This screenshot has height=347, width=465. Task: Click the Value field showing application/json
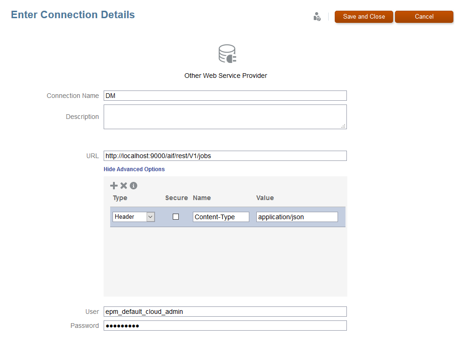(x=297, y=217)
